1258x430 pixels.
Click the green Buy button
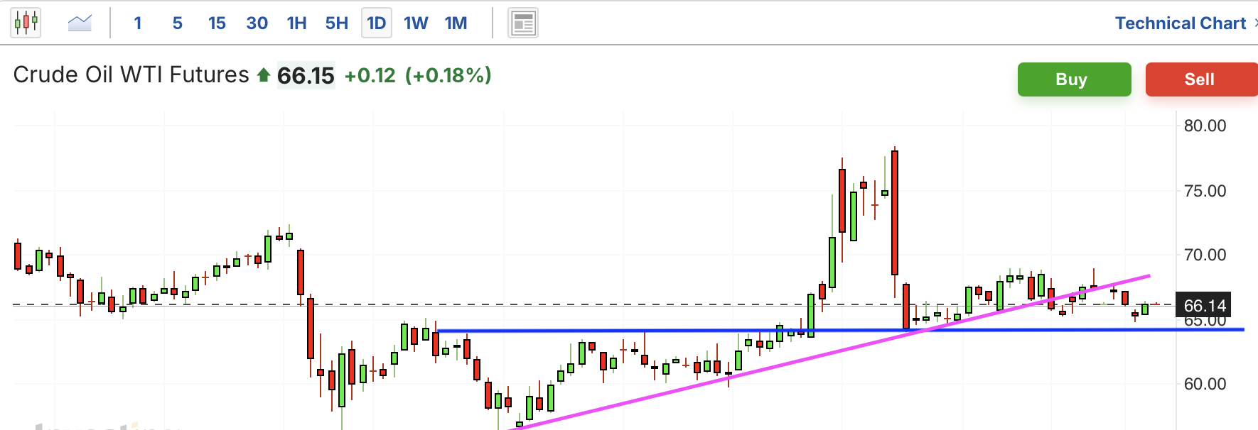tap(1074, 79)
